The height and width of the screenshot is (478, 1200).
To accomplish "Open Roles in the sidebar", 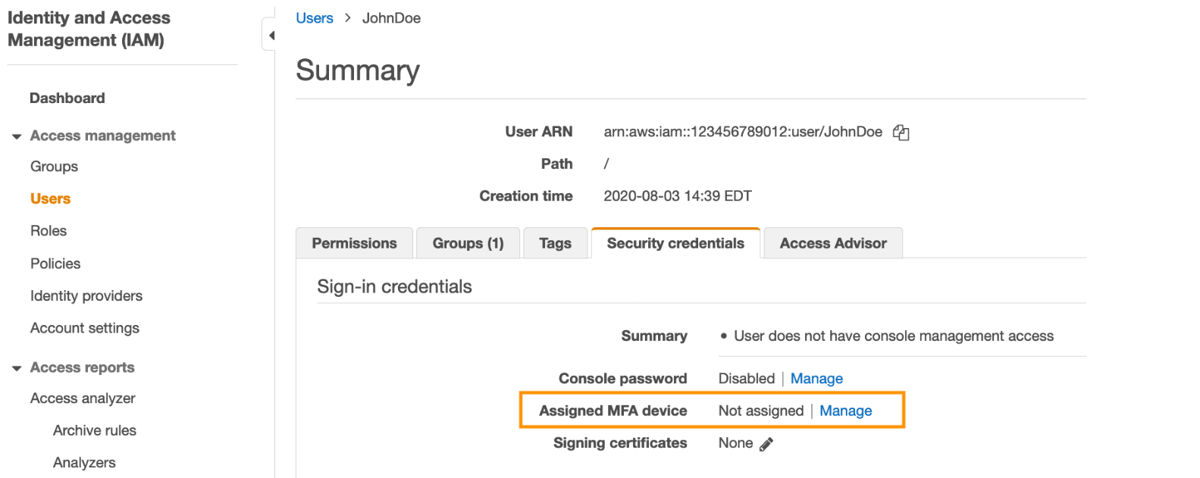I will [x=49, y=231].
